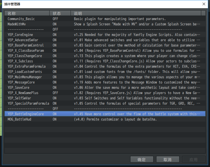
Task: Click ON status of YEP_SaveCore
Action: click(x=55, y=87)
